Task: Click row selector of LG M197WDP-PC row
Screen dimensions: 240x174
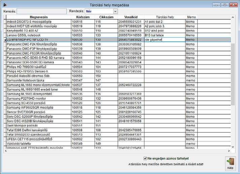Action: pos(5,40)
